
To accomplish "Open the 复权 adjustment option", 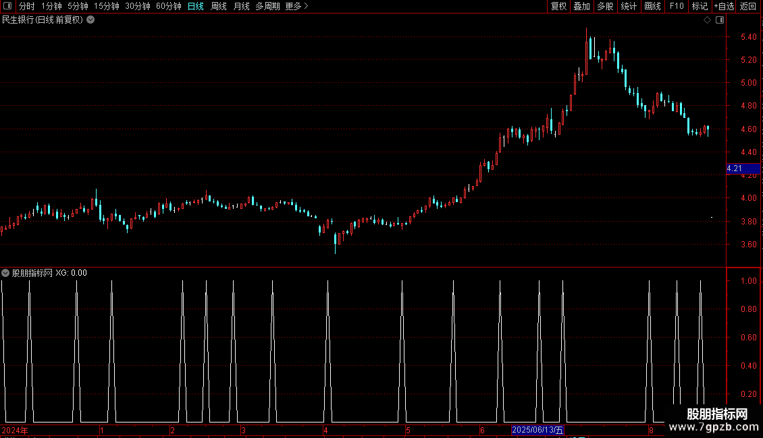I will click(558, 6).
